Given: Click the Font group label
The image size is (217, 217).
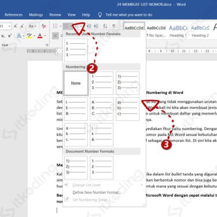Looking at the screenshot, I should point(5,45).
